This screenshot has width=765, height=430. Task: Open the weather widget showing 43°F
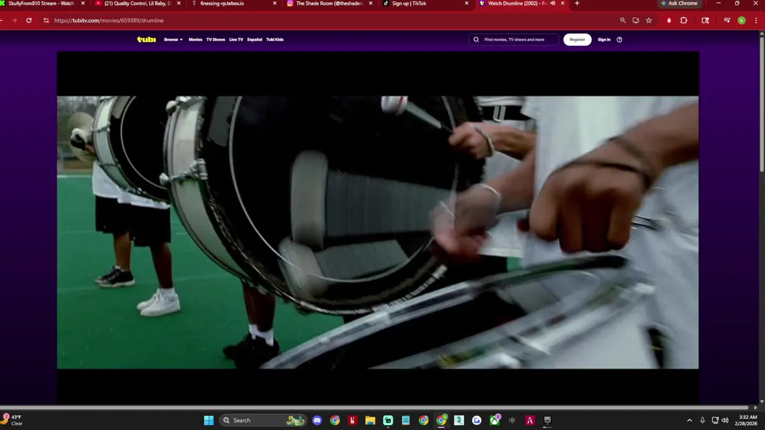coord(13,420)
